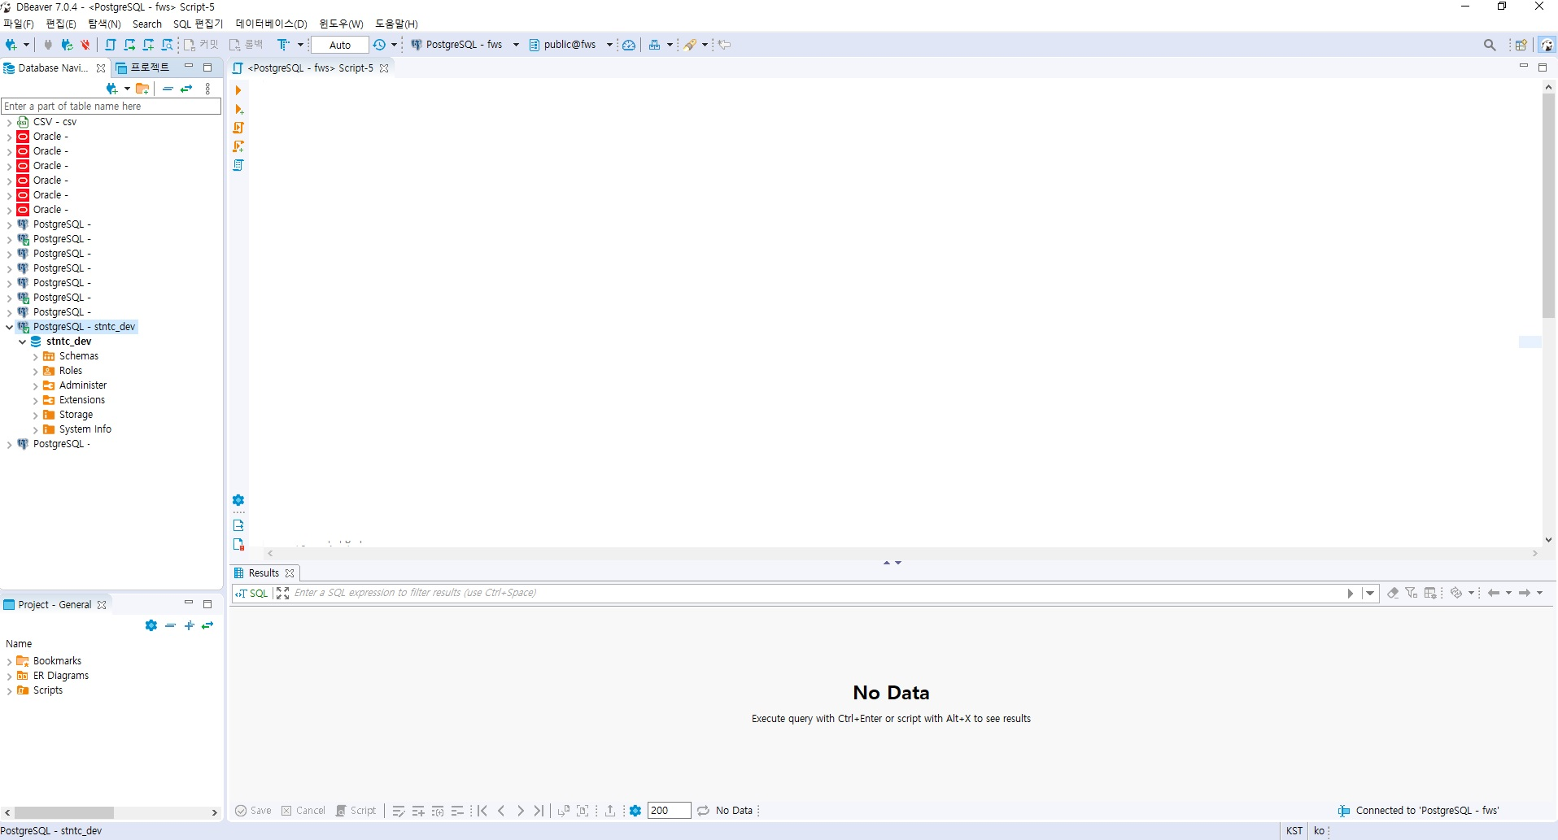Click the Transaction mode icon in toolbar

click(x=283, y=45)
